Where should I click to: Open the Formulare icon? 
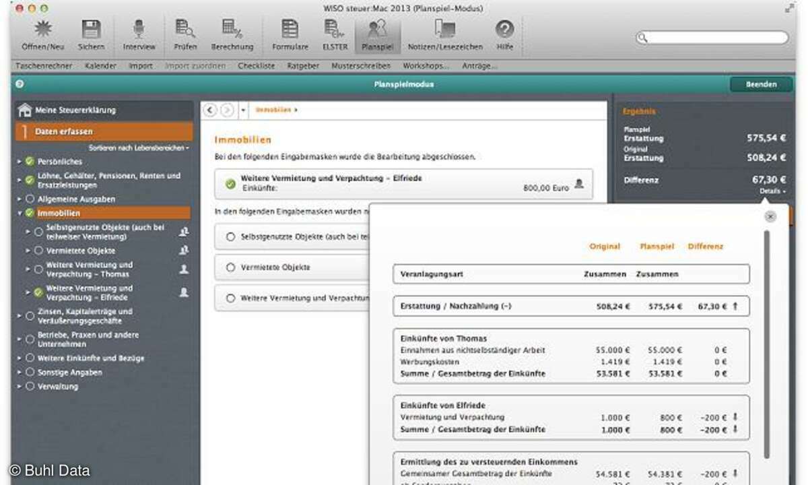click(x=290, y=30)
